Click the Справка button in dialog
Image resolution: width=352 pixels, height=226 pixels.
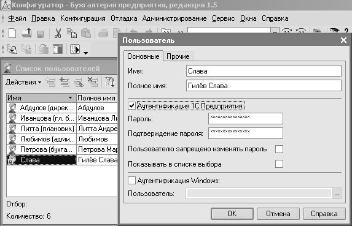[324, 214]
